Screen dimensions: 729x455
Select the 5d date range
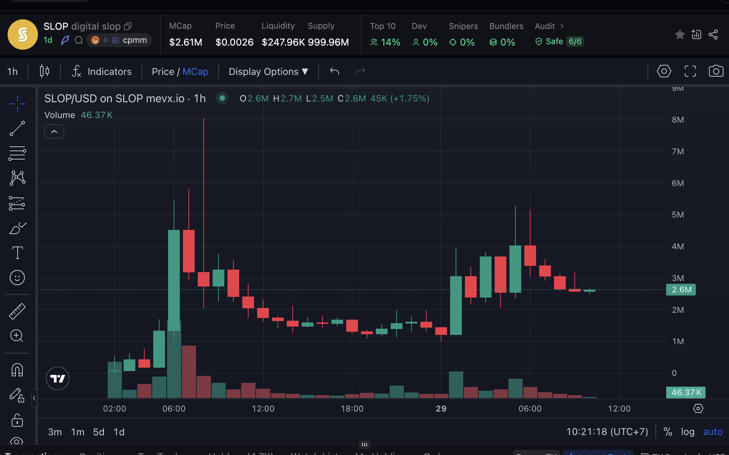[x=99, y=432]
